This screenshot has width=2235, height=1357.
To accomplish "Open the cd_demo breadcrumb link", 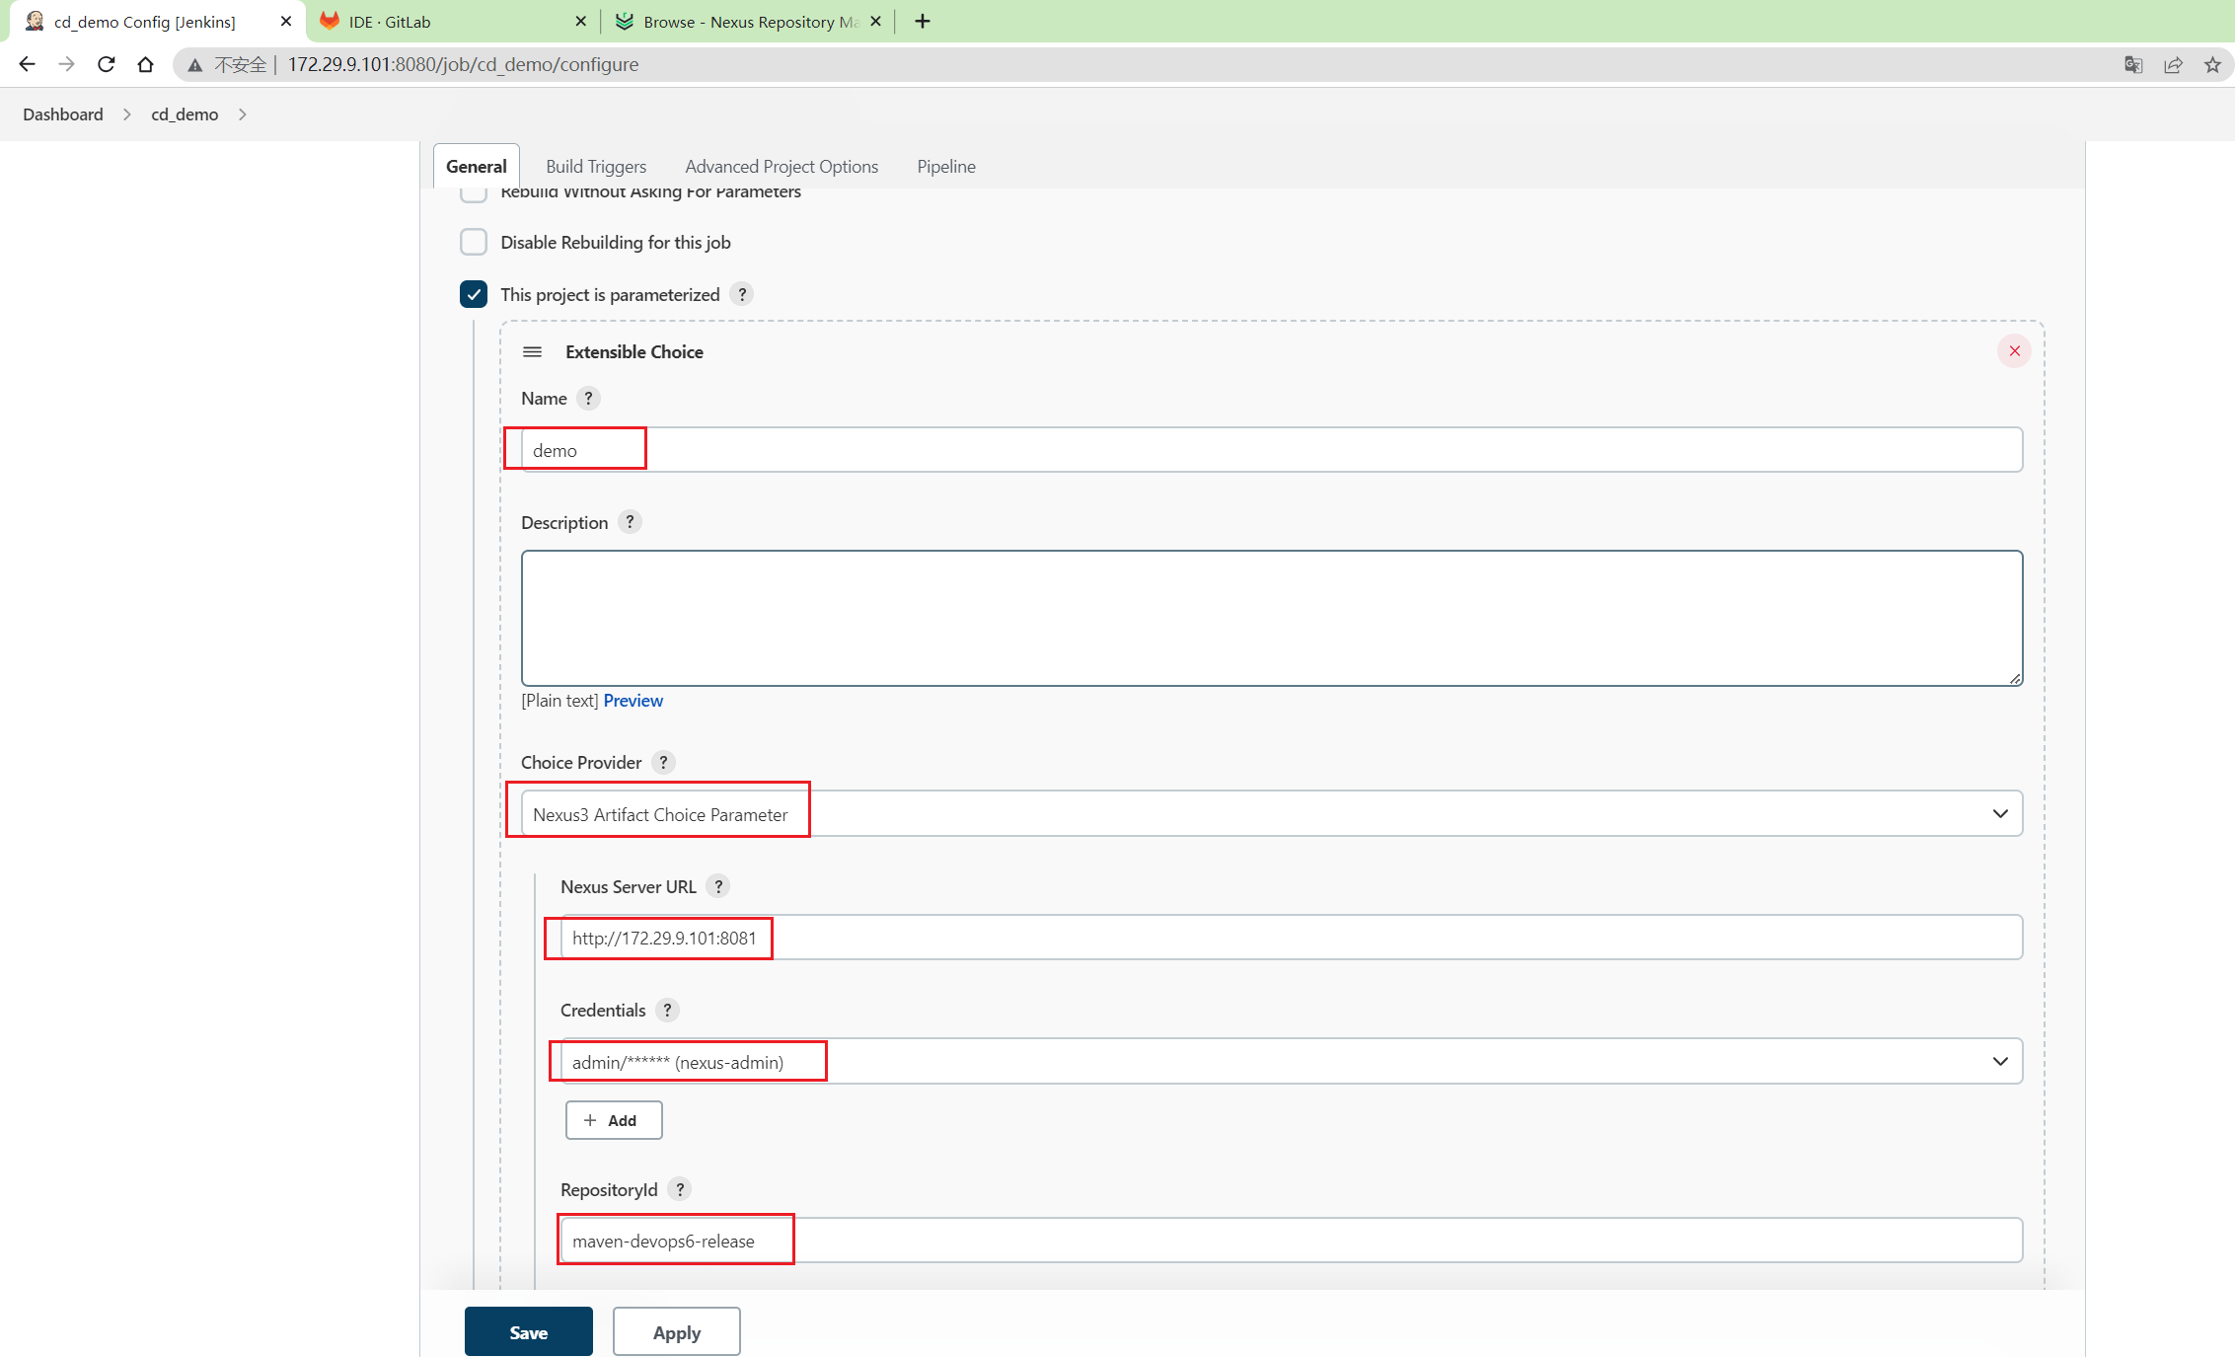I will (185, 114).
